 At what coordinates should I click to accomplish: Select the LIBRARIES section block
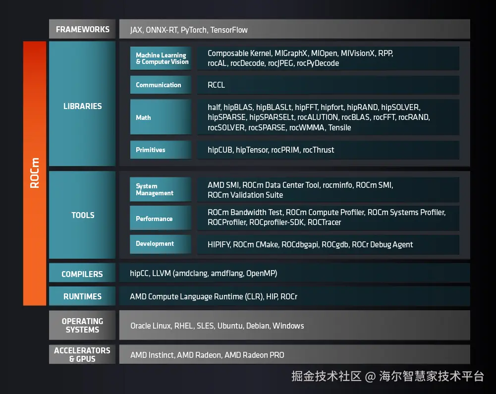click(x=82, y=104)
